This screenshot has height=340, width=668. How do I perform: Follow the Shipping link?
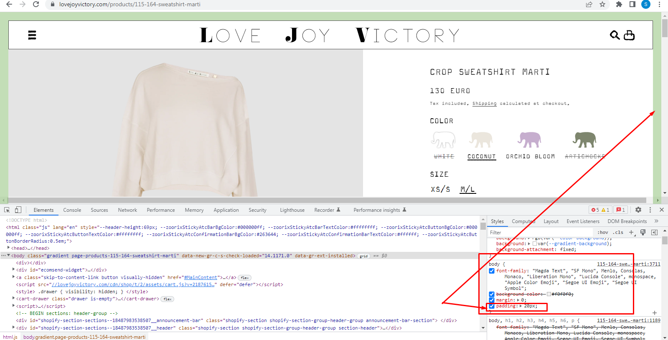485,104
